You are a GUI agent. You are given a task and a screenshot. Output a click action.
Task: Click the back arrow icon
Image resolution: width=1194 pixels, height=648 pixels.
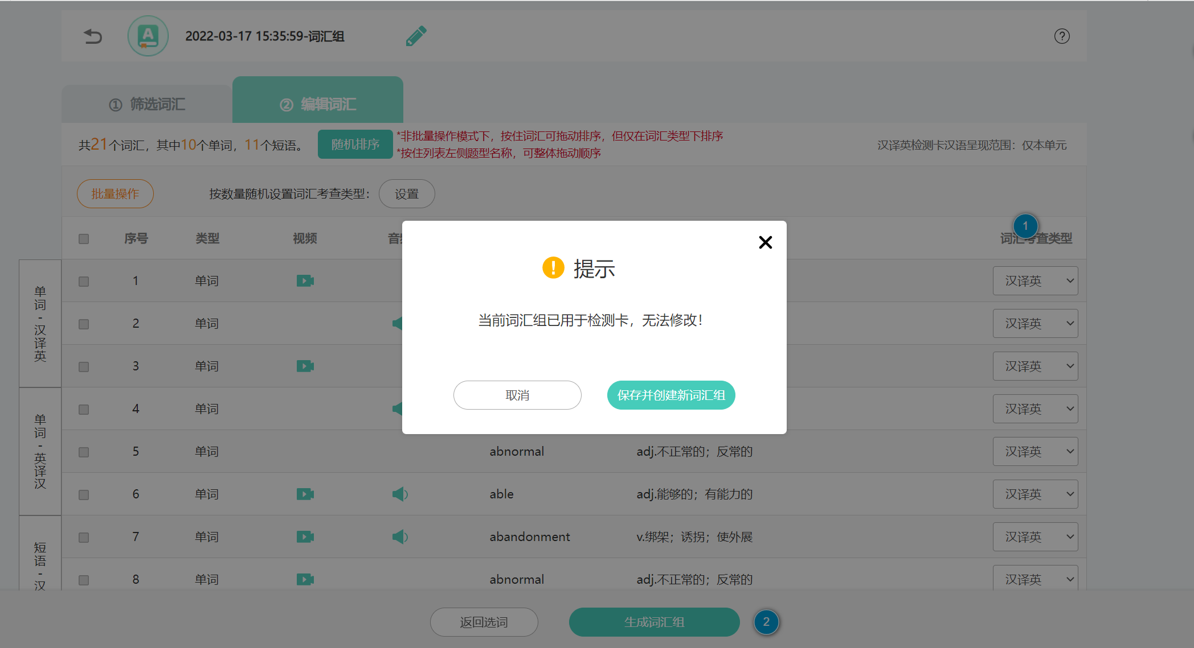click(93, 36)
